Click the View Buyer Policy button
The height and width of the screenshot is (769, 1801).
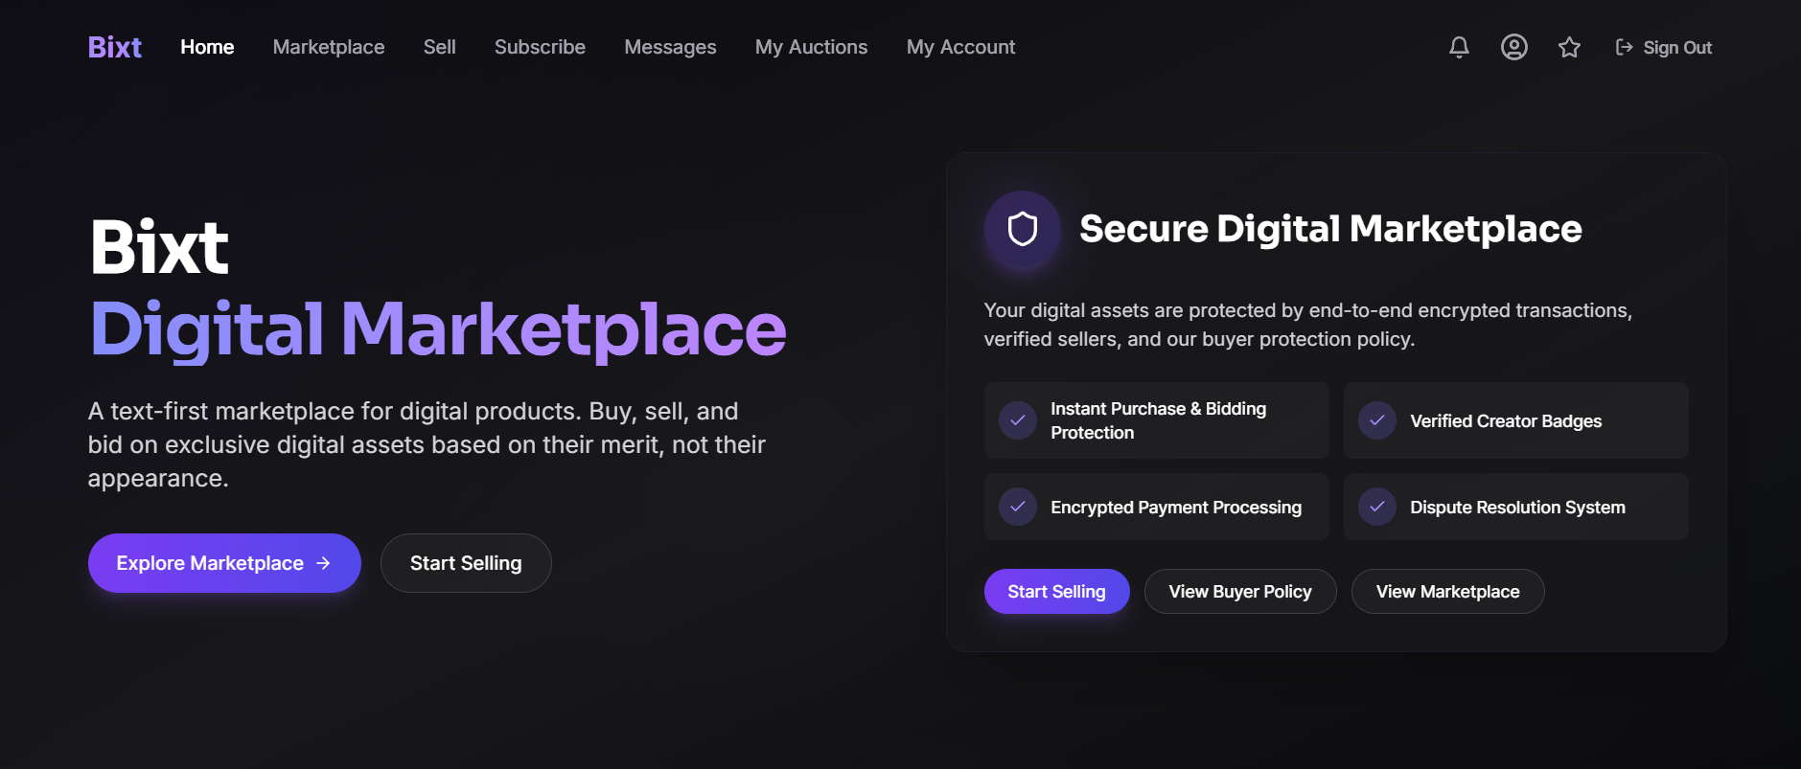[1240, 592]
